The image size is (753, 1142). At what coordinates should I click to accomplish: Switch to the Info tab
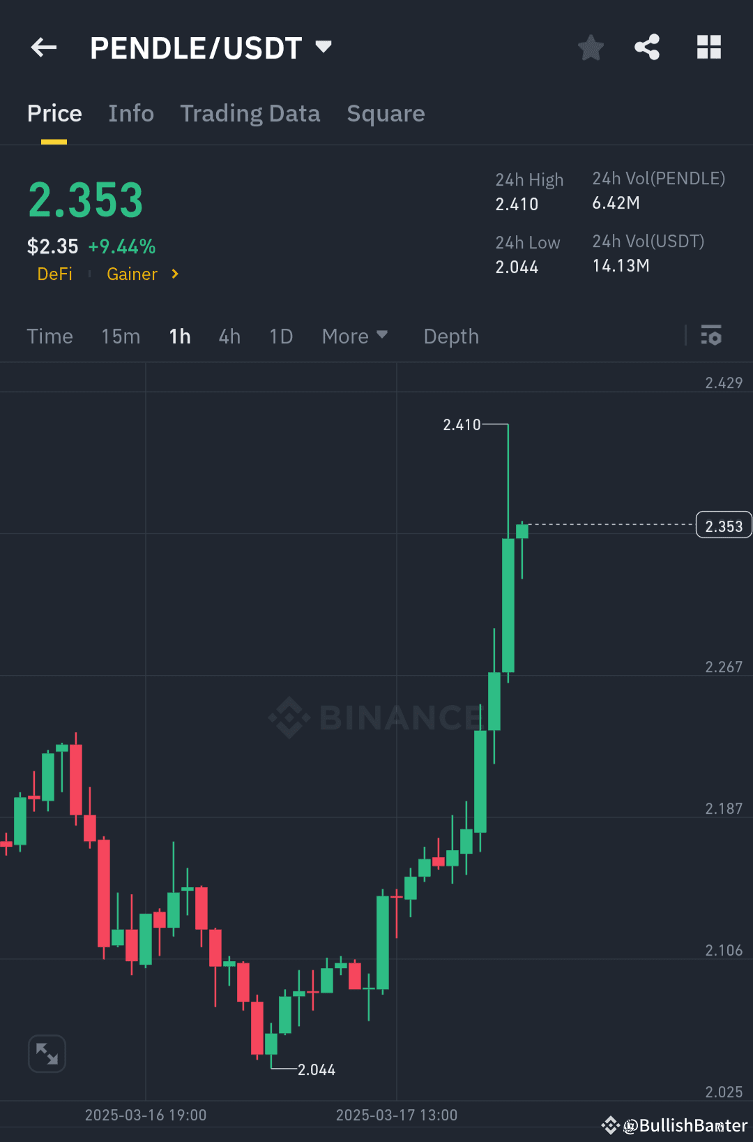(131, 113)
